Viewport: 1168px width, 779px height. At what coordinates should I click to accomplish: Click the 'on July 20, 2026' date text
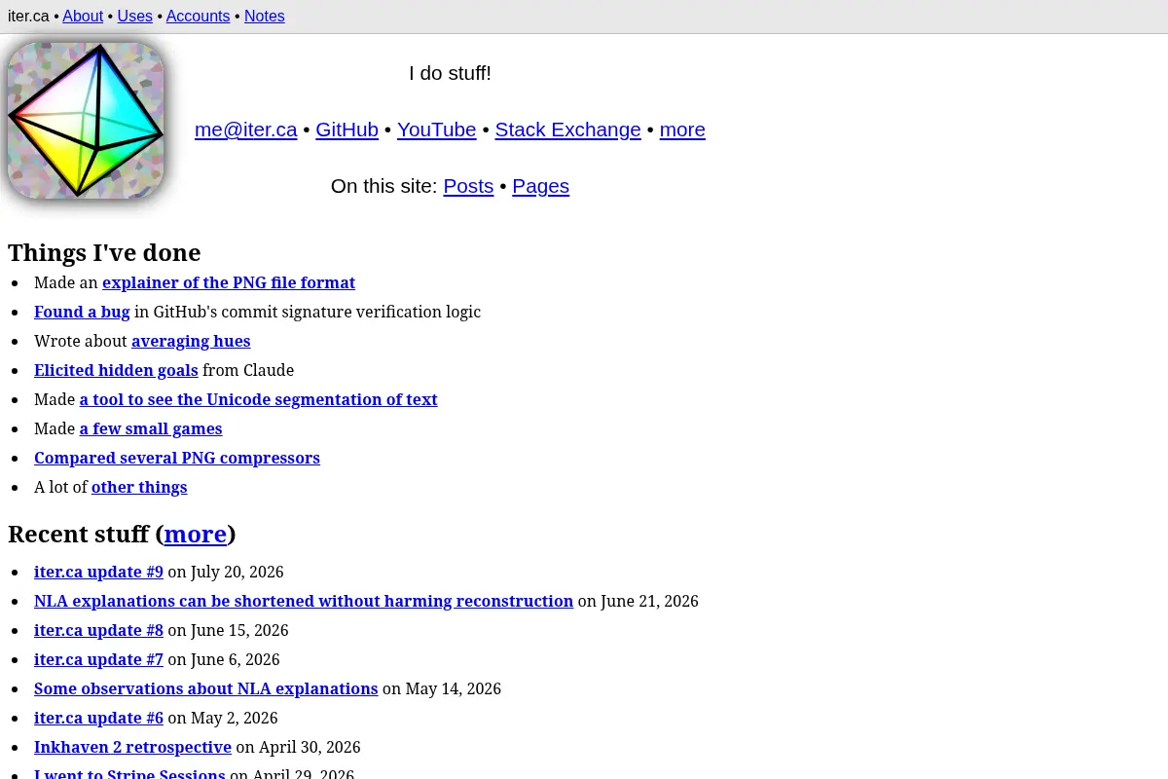pos(226,572)
